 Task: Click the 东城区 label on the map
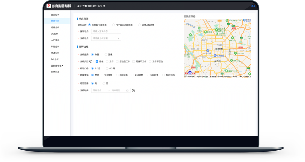pyautogui.click(x=220, y=45)
